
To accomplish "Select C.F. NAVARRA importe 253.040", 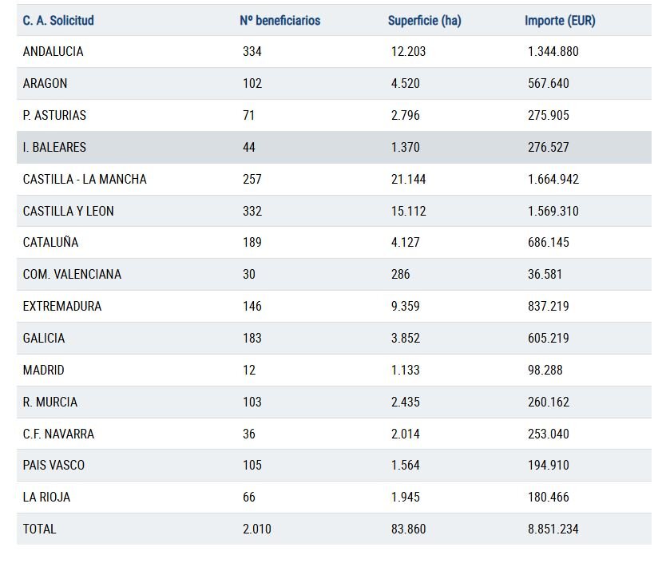I will pos(549,434).
